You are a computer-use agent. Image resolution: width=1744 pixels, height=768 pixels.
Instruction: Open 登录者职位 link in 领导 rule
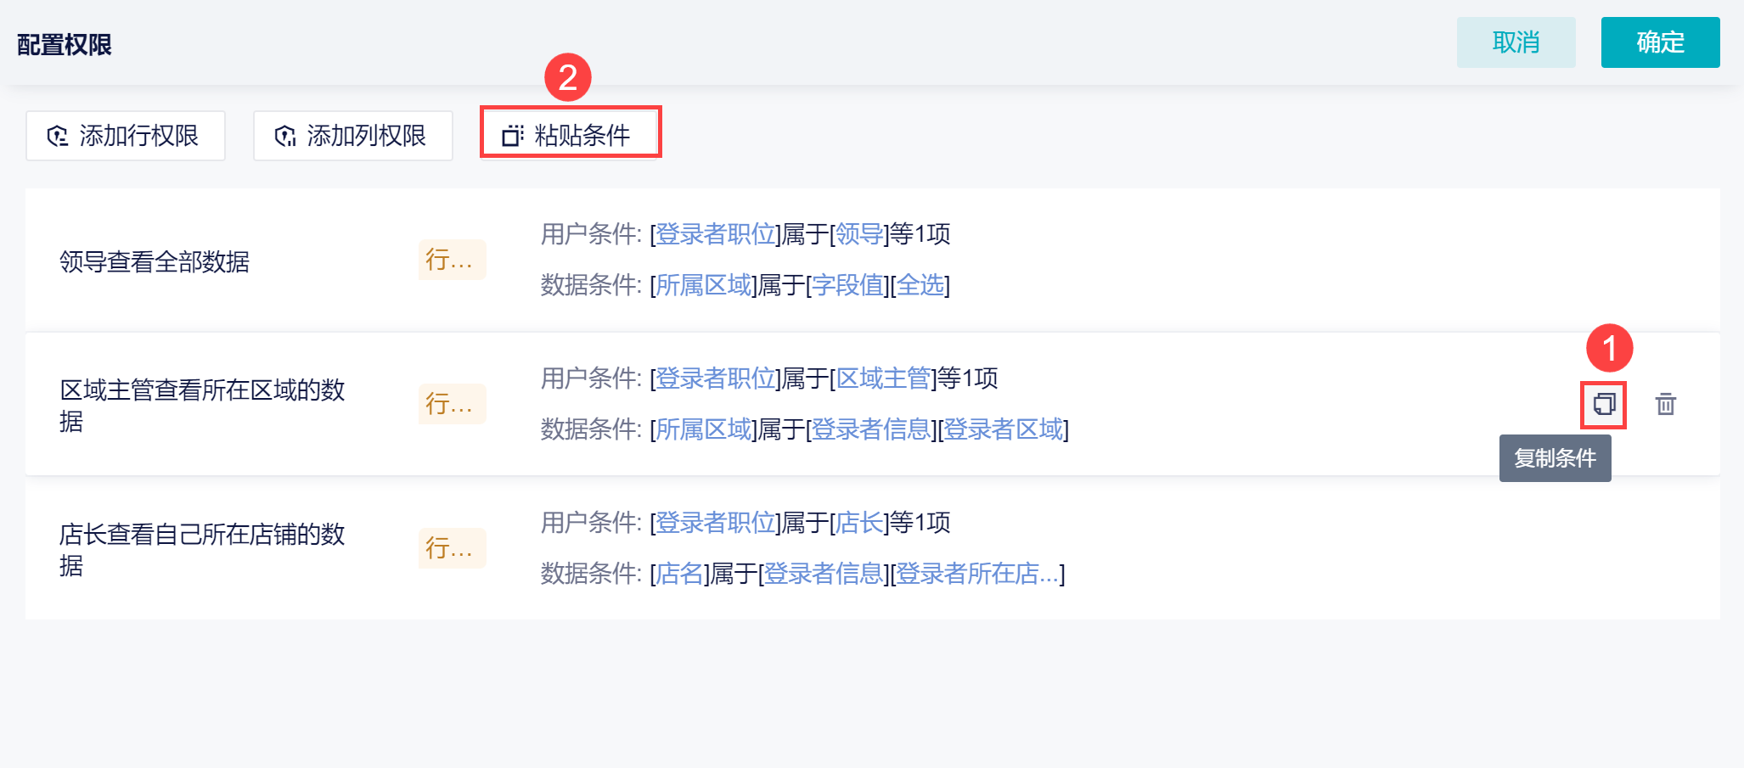point(715,234)
